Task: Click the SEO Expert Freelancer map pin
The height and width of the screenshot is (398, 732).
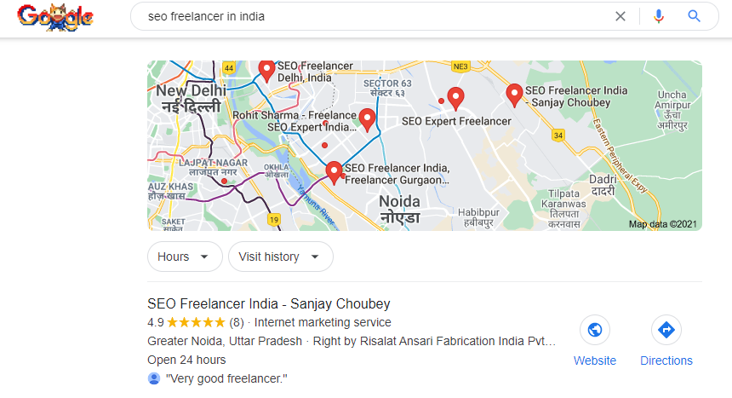Action: point(455,98)
